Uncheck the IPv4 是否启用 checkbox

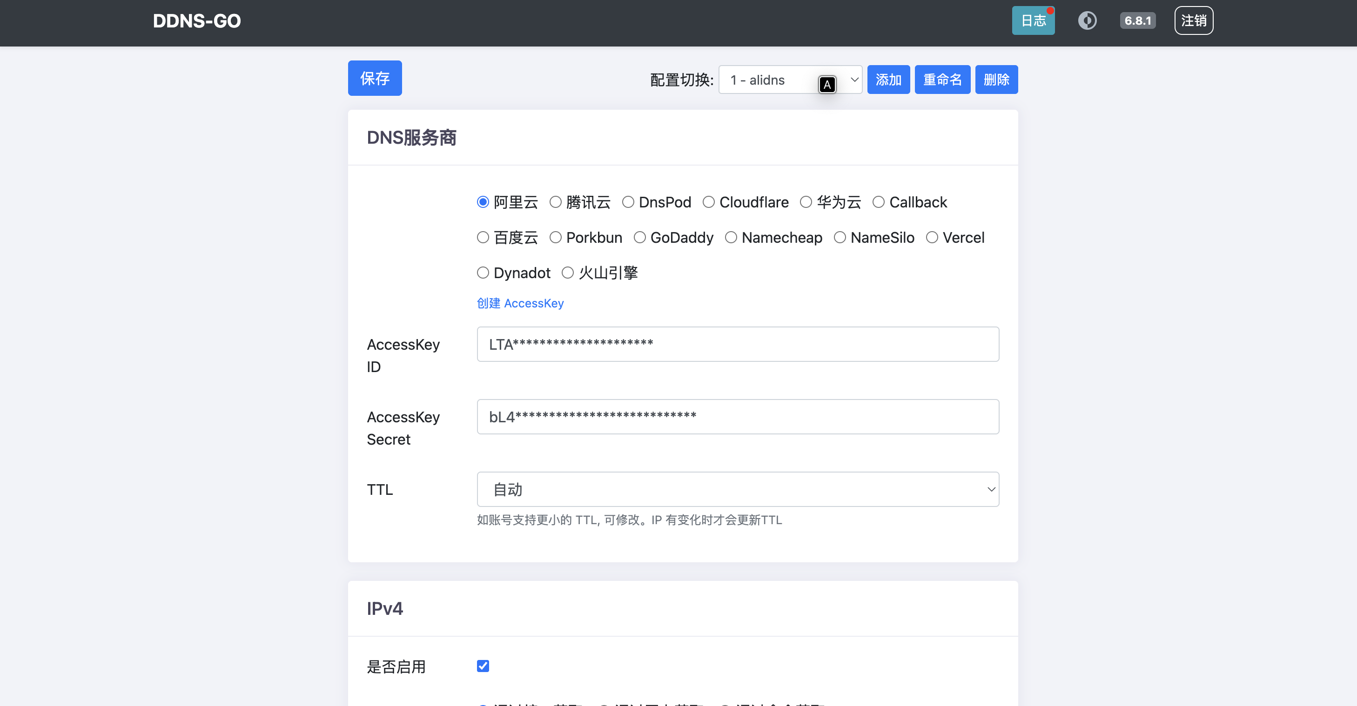[x=483, y=666]
